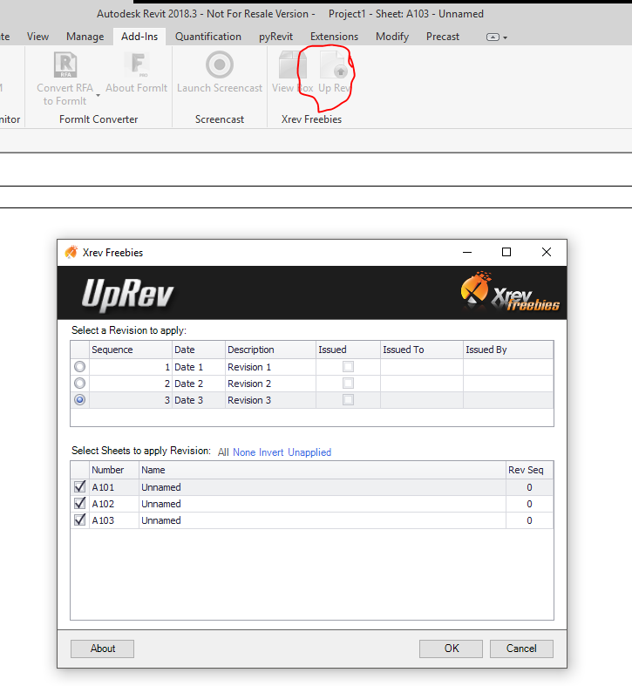The height and width of the screenshot is (686, 632).
Task: Click the Issued column header
Action: click(348, 350)
